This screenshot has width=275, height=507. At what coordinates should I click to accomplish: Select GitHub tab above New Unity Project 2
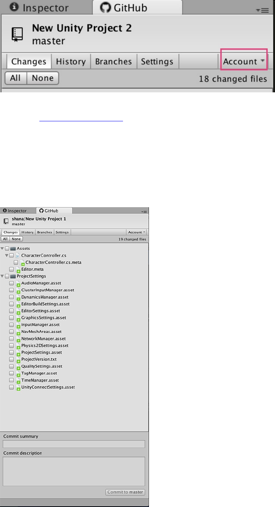[137, 8]
